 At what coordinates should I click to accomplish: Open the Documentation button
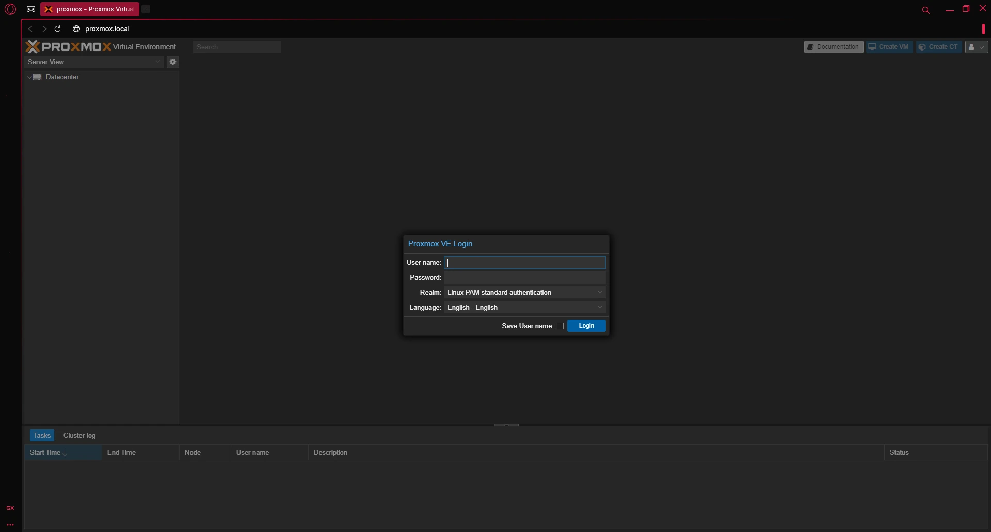[834, 47]
